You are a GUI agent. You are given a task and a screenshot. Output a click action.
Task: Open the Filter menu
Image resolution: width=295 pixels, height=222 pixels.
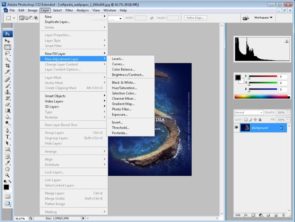pos(69,10)
